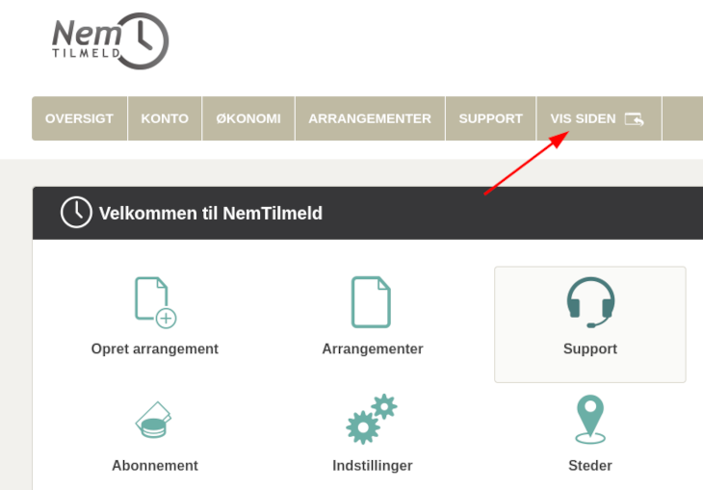Click the Support headset icon
The width and height of the screenshot is (703, 490).
(x=590, y=302)
